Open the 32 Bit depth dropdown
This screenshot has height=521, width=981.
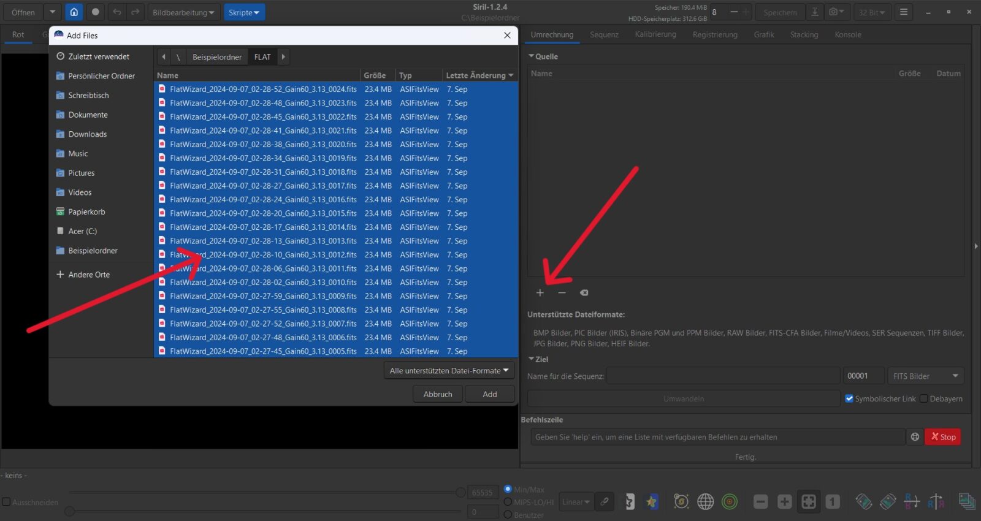click(871, 12)
